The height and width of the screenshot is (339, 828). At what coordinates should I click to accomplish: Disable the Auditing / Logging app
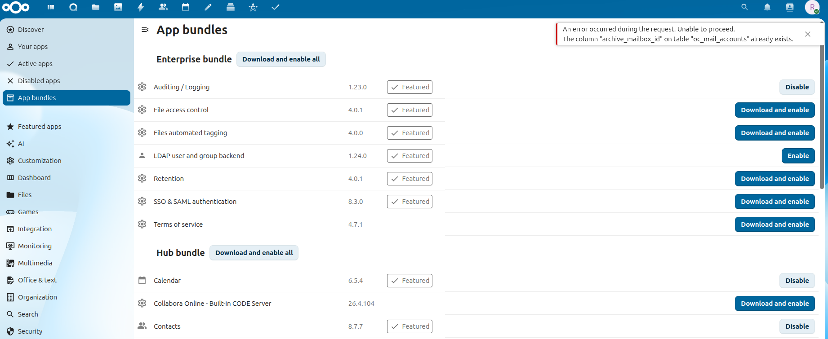[797, 87]
